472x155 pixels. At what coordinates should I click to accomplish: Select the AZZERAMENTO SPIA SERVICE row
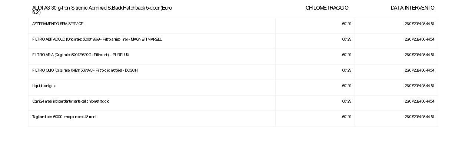[x=233, y=25]
